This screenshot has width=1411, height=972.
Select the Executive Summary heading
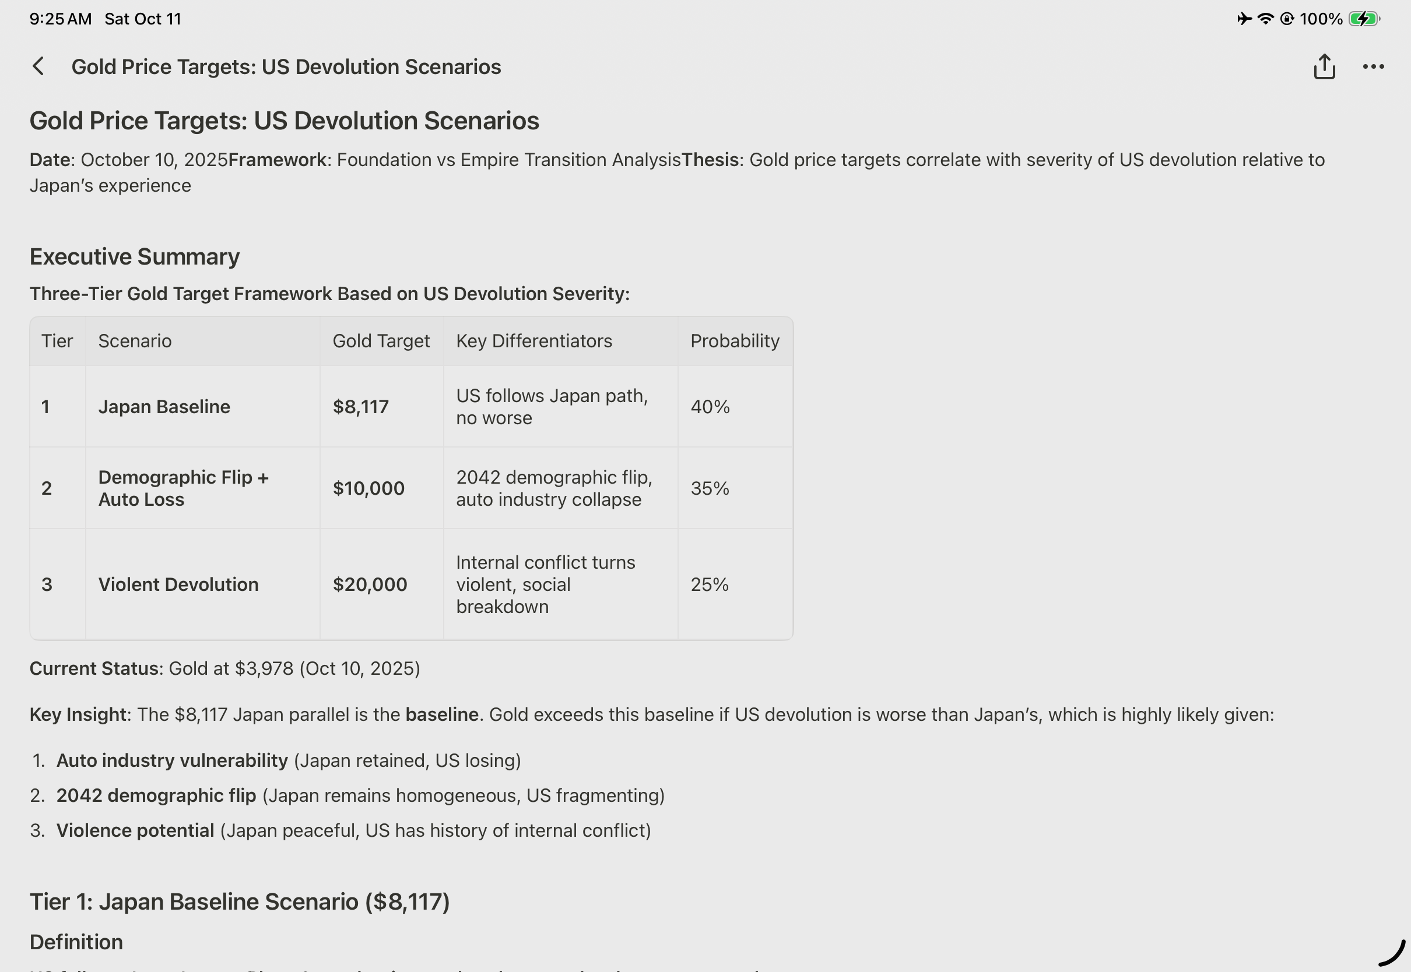[135, 256]
